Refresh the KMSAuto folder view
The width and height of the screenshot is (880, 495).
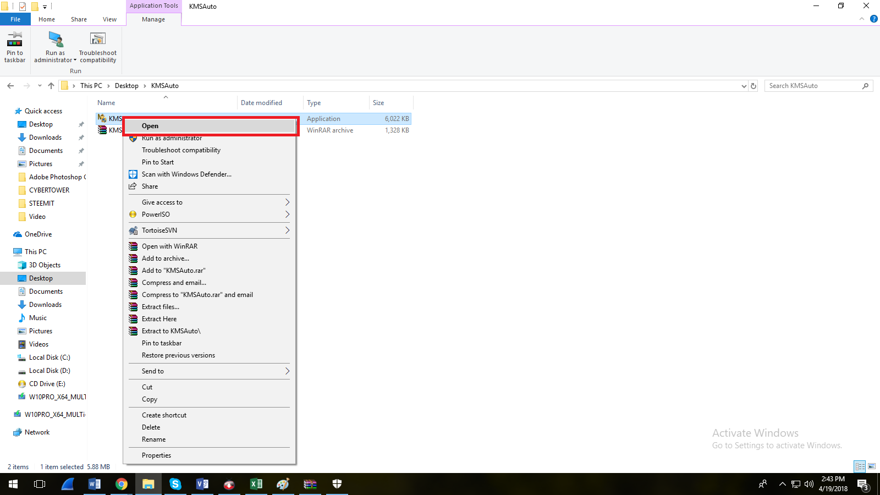pos(754,86)
